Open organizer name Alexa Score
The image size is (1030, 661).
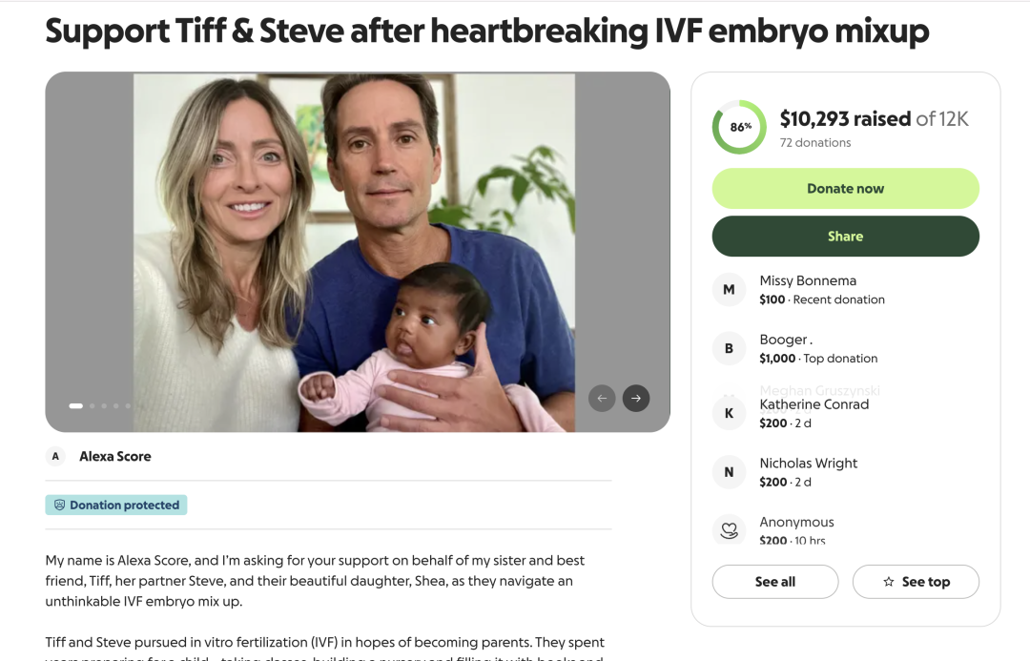point(115,457)
